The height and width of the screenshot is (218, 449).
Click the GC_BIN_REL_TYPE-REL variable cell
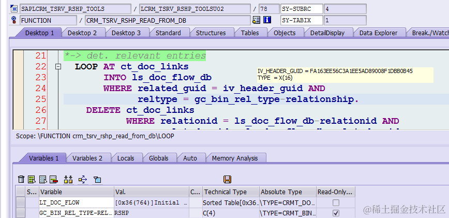click(x=77, y=213)
